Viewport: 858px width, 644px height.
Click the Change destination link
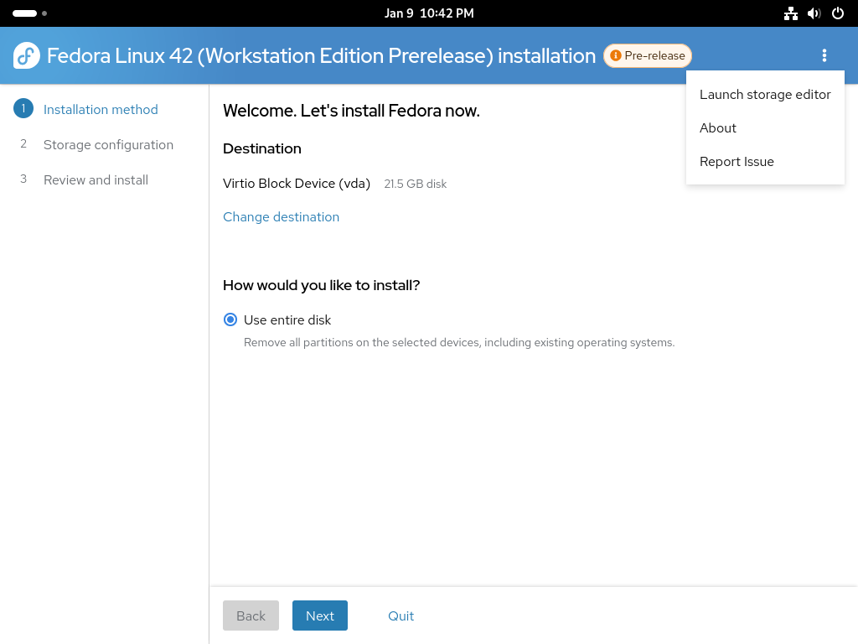point(282,217)
